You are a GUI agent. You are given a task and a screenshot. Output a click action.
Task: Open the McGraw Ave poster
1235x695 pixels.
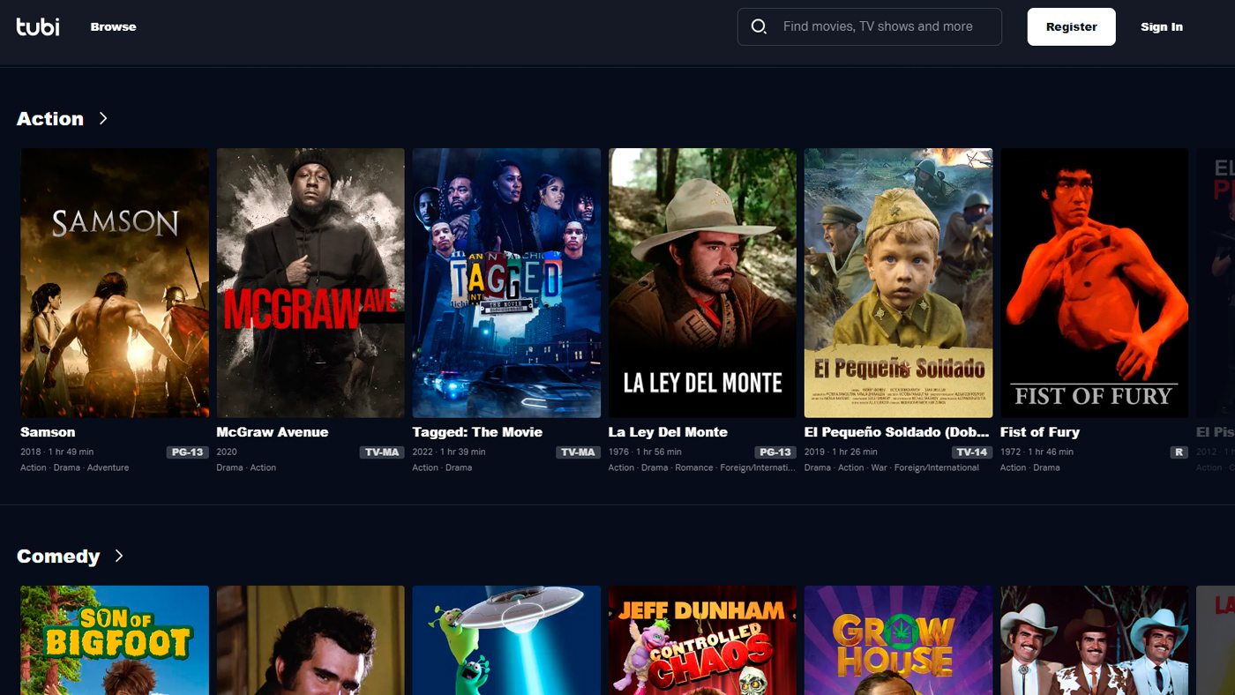click(x=311, y=282)
